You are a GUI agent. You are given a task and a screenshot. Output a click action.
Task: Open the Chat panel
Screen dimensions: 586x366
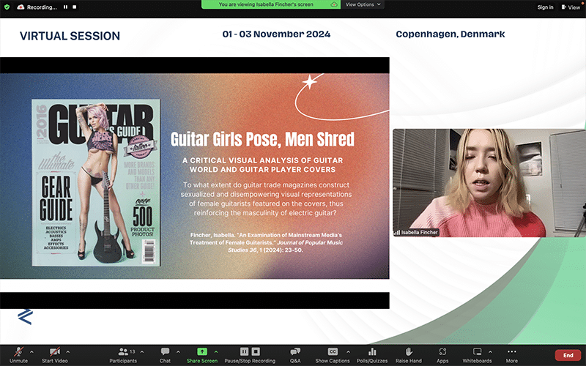pyautogui.click(x=165, y=355)
